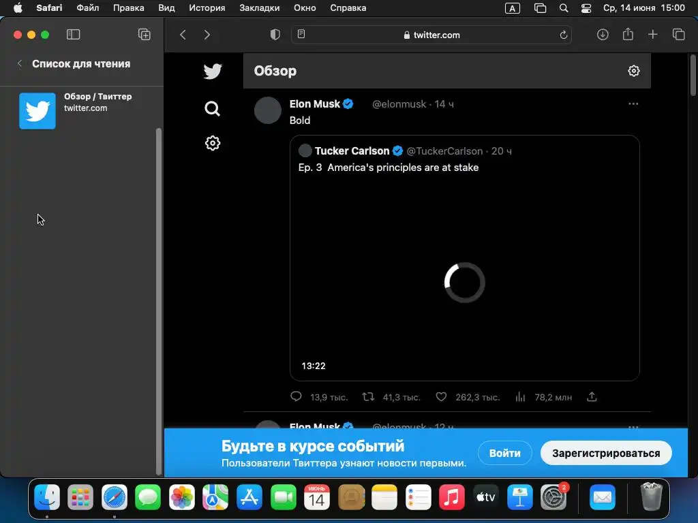Go back from Список для чтения
698x523 pixels.
(x=20, y=63)
